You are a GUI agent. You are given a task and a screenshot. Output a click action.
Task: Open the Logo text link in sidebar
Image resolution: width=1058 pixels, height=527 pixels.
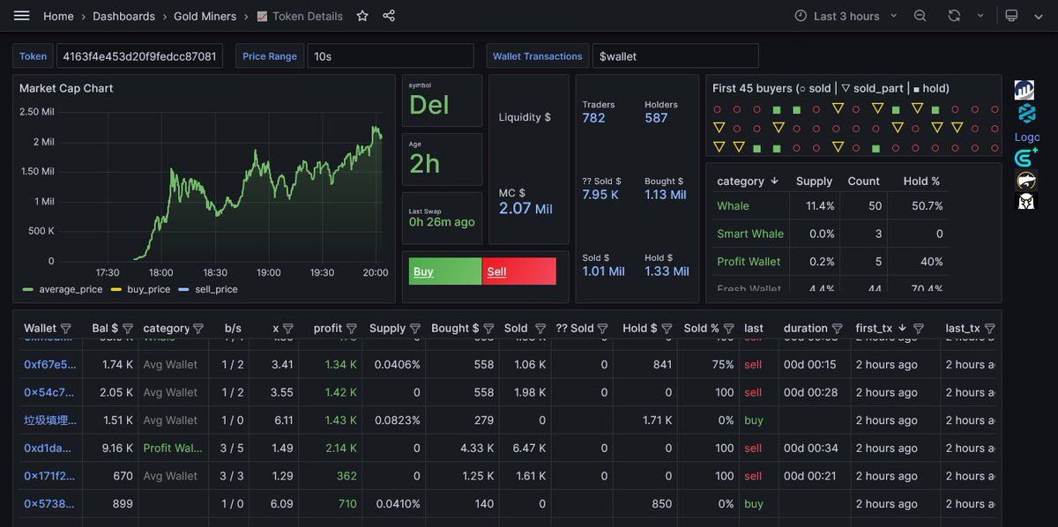pyautogui.click(x=1027, y=137)
